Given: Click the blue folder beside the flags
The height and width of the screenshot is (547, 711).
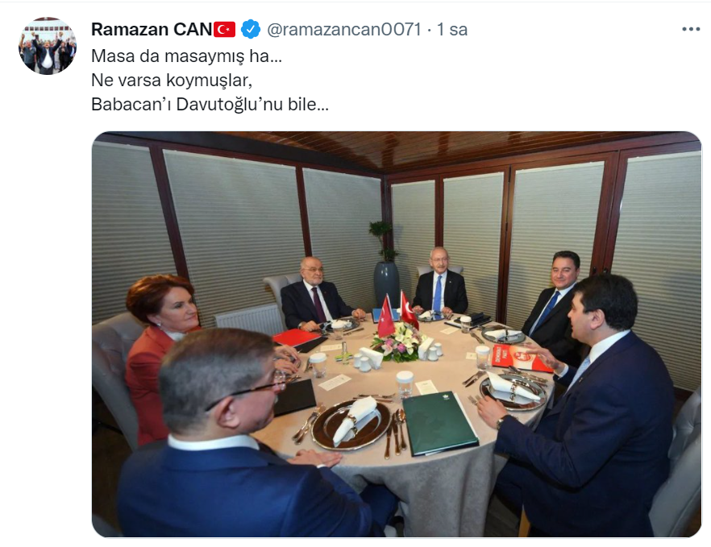Looking at the screenshot, I should (382, 315).
